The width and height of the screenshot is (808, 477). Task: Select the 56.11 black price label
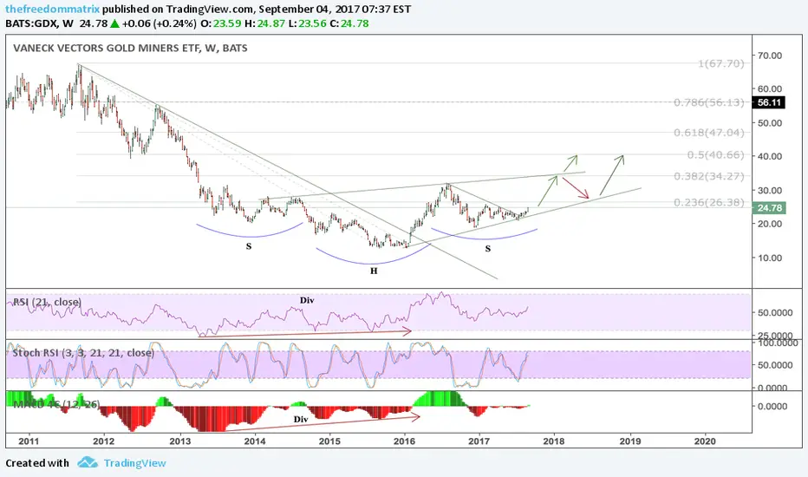click(x=769, y=102)
